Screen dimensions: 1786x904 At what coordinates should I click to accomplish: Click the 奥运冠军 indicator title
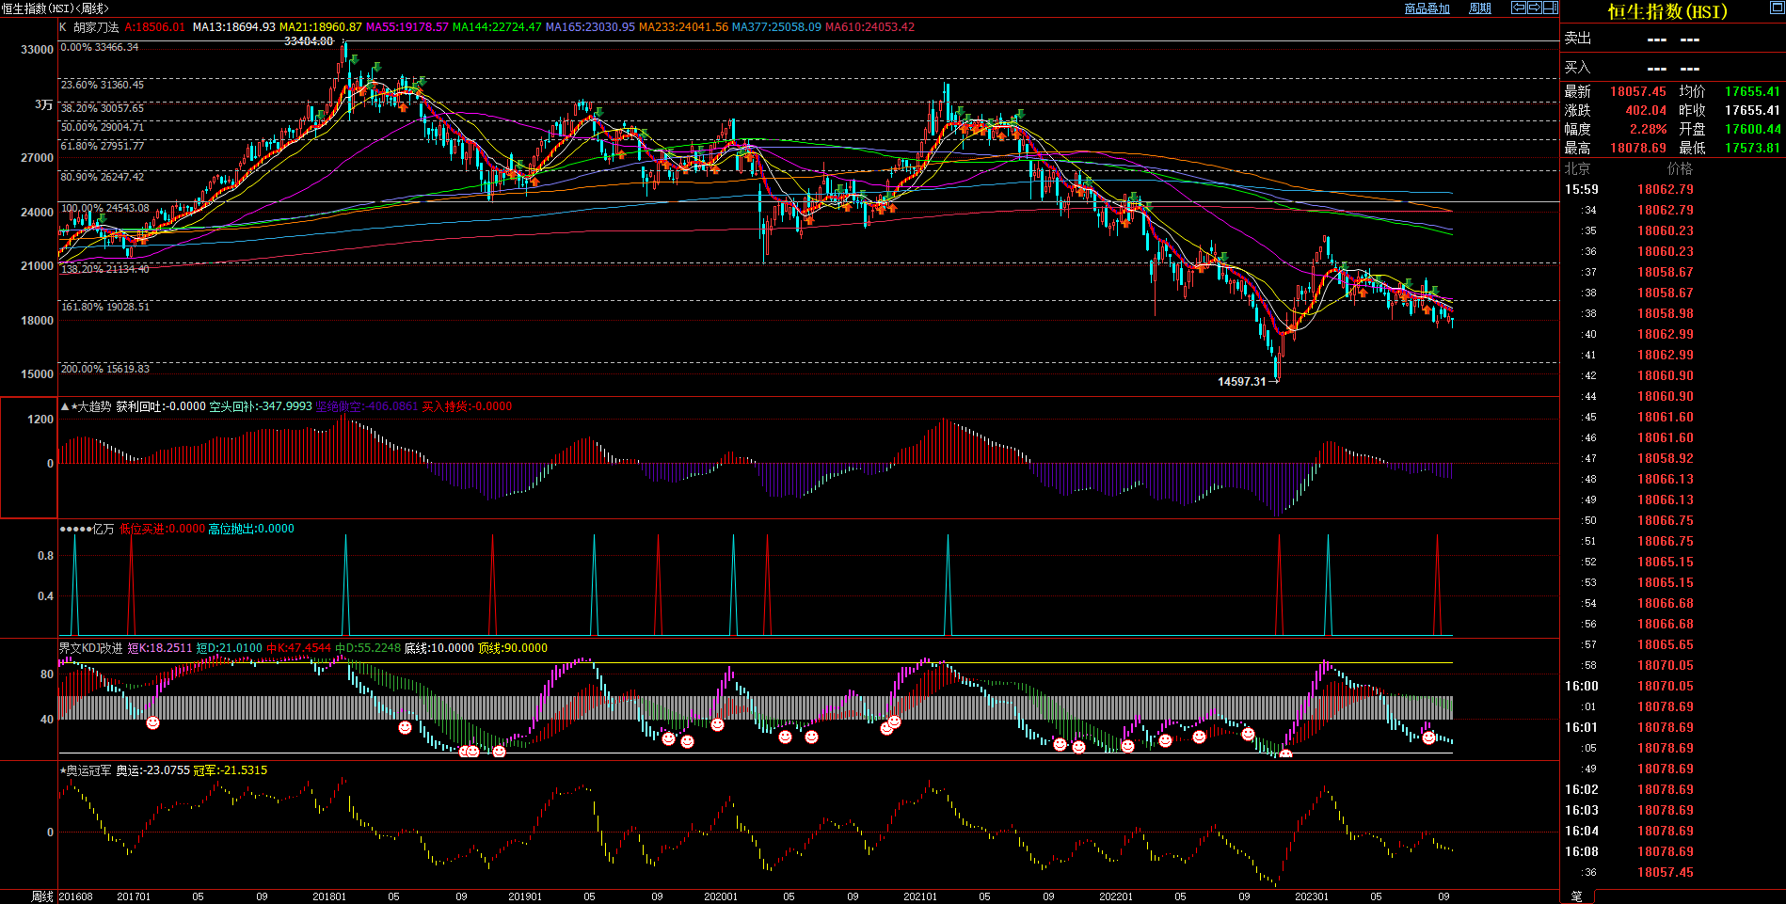(88, 770)
